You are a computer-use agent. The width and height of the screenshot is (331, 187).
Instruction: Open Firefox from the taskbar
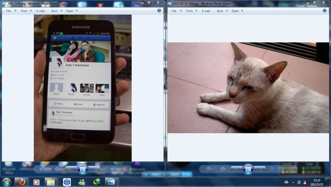pos(22,182)
